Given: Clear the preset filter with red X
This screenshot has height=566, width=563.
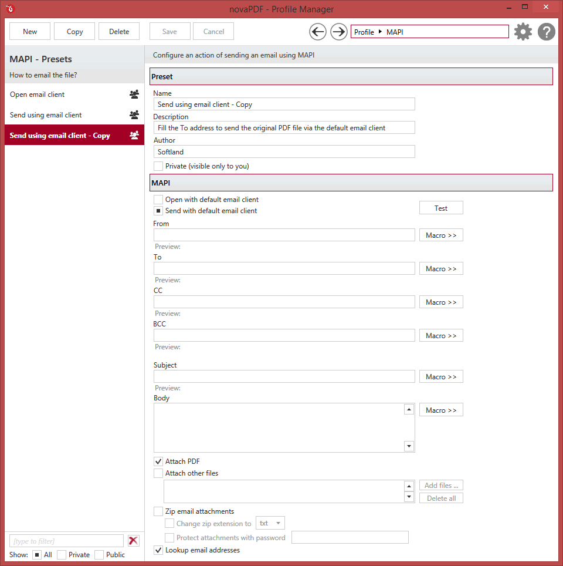Looking at the screenshot, I should [x=134, y=541].
